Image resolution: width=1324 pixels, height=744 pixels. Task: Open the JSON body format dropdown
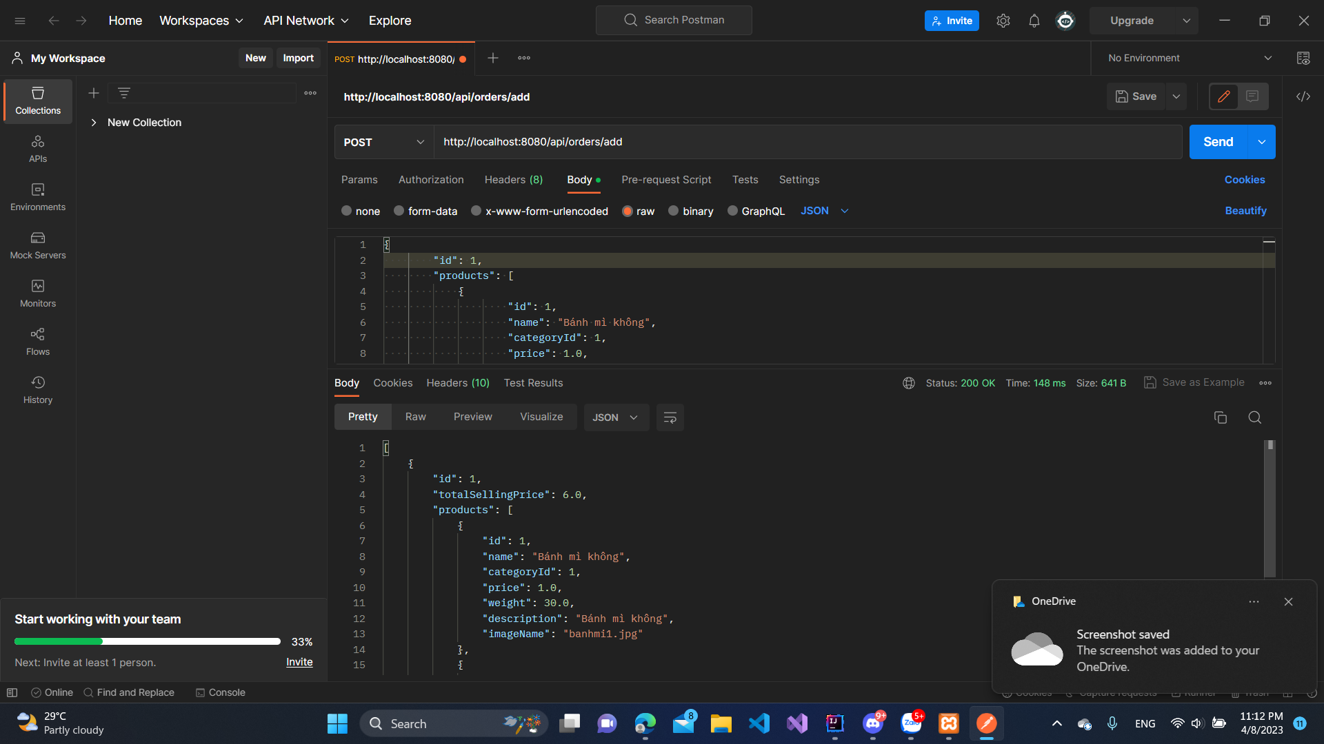pyautogui.click(x=824, y=211)
